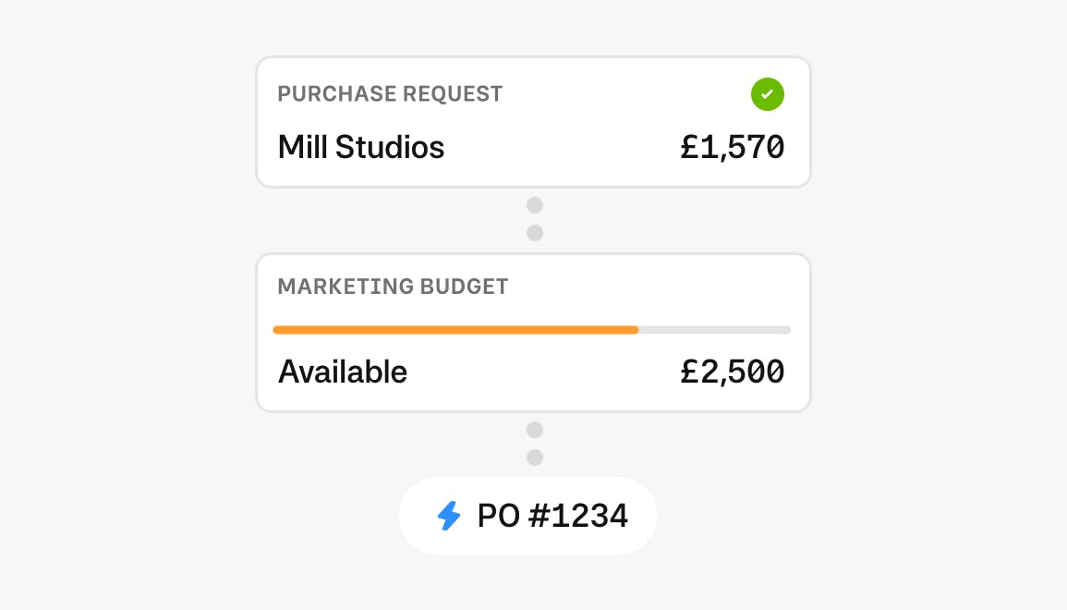1067x610 pixels.
Task: Open the "PO #1234" purchase order text
Action: click(x=552, y=516)
